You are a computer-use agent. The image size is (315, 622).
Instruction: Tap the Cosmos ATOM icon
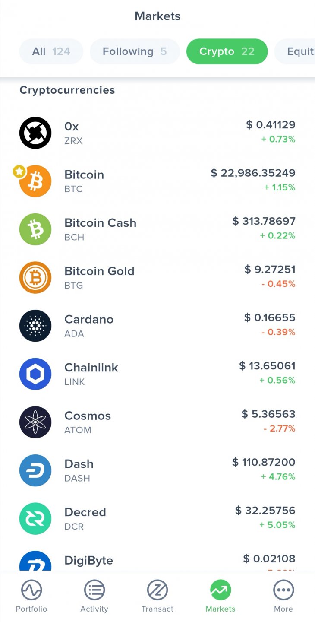[35, 422]
